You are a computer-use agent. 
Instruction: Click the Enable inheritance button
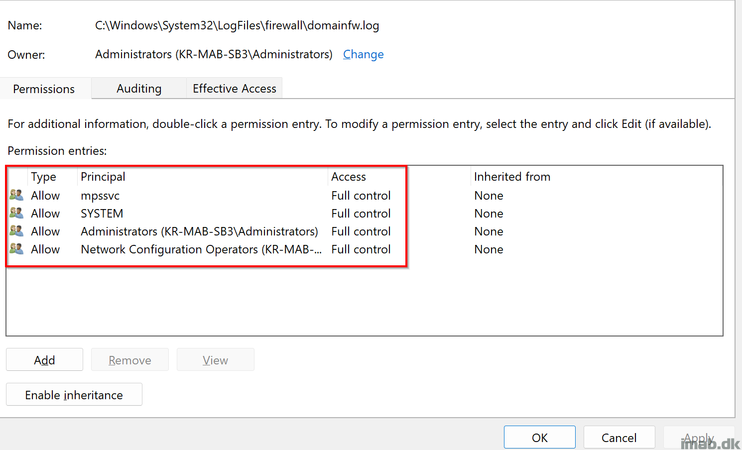(74, 395)
